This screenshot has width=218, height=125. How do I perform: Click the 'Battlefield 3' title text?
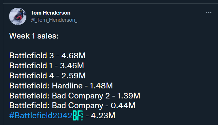(32, 55)
